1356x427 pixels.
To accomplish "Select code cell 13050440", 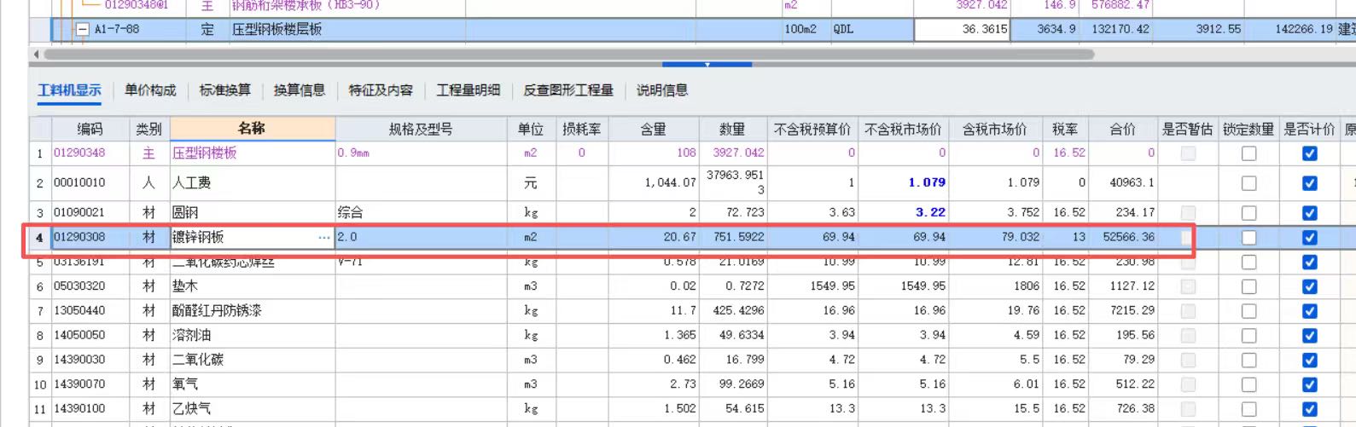I will [90, 310].
